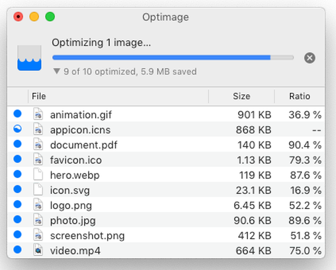Click the logo.png file icon
Image resolution: width=336 pixels, height=270 pixels.
38,205
